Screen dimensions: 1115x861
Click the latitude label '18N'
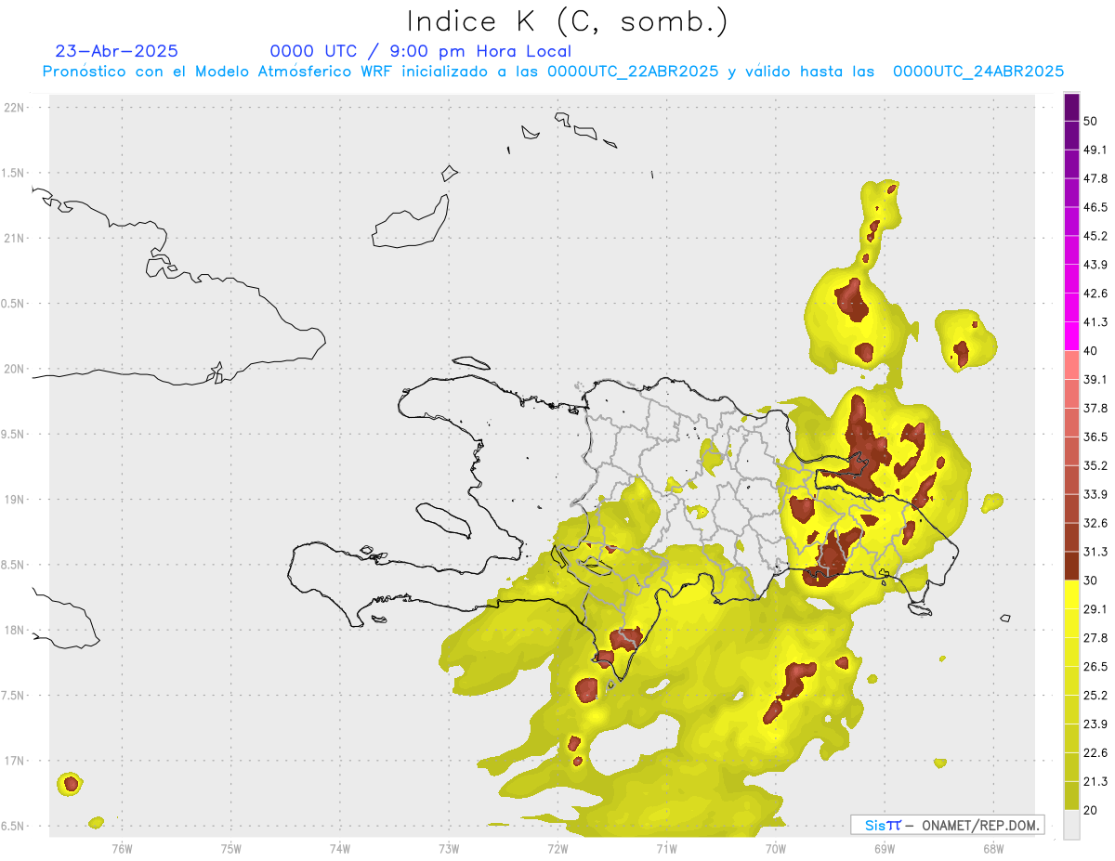(x=15, y=631)
